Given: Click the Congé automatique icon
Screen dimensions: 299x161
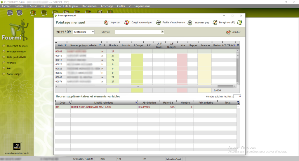Looking at the screenshot, I should coord(127,23).
